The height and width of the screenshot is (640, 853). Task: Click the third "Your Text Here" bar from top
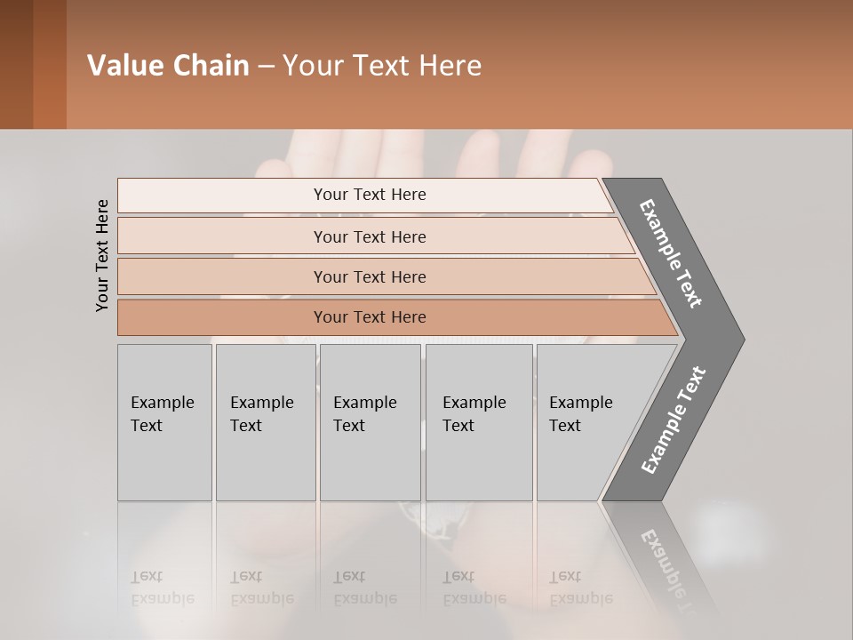click(x=370, y=276)
